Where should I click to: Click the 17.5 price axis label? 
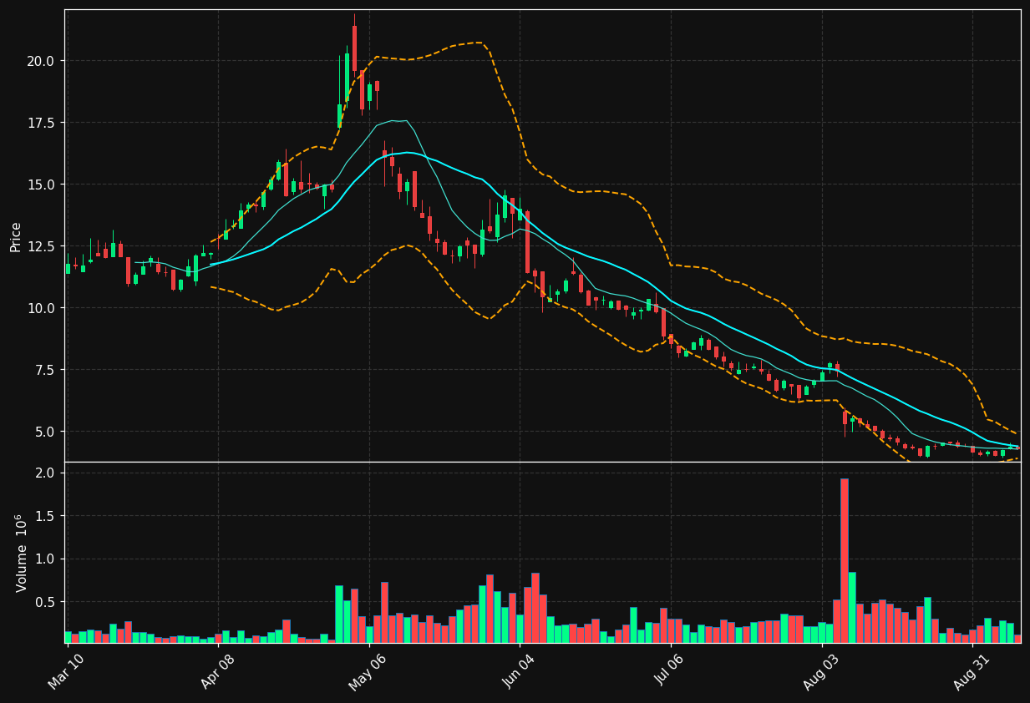[x=41, y=123]
